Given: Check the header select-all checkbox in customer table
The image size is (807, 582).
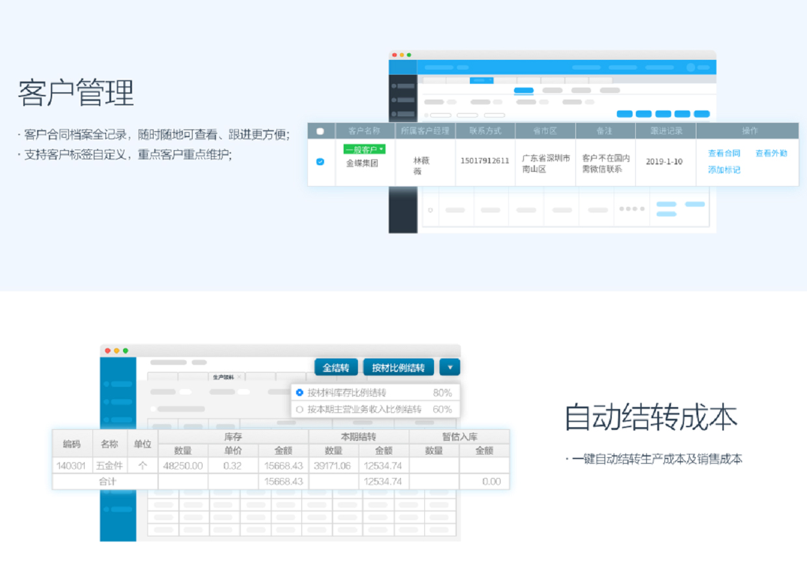Looking at the screenshot, I should coord(320,131).
